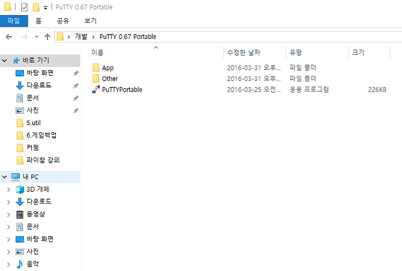Click the 226KB size value
402x271 pixels.
[377, 90]
